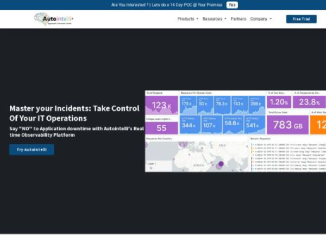Screen dimensions: 326x245
Task: Select the 175K status code tile
Action: [188, 105]
